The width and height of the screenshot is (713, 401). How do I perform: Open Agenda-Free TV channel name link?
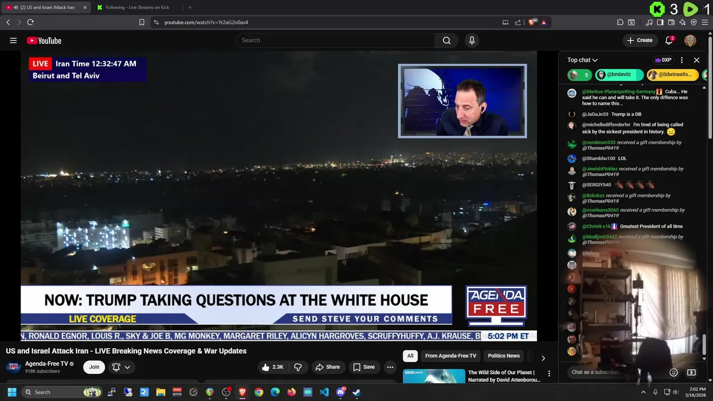pos(47,364)
